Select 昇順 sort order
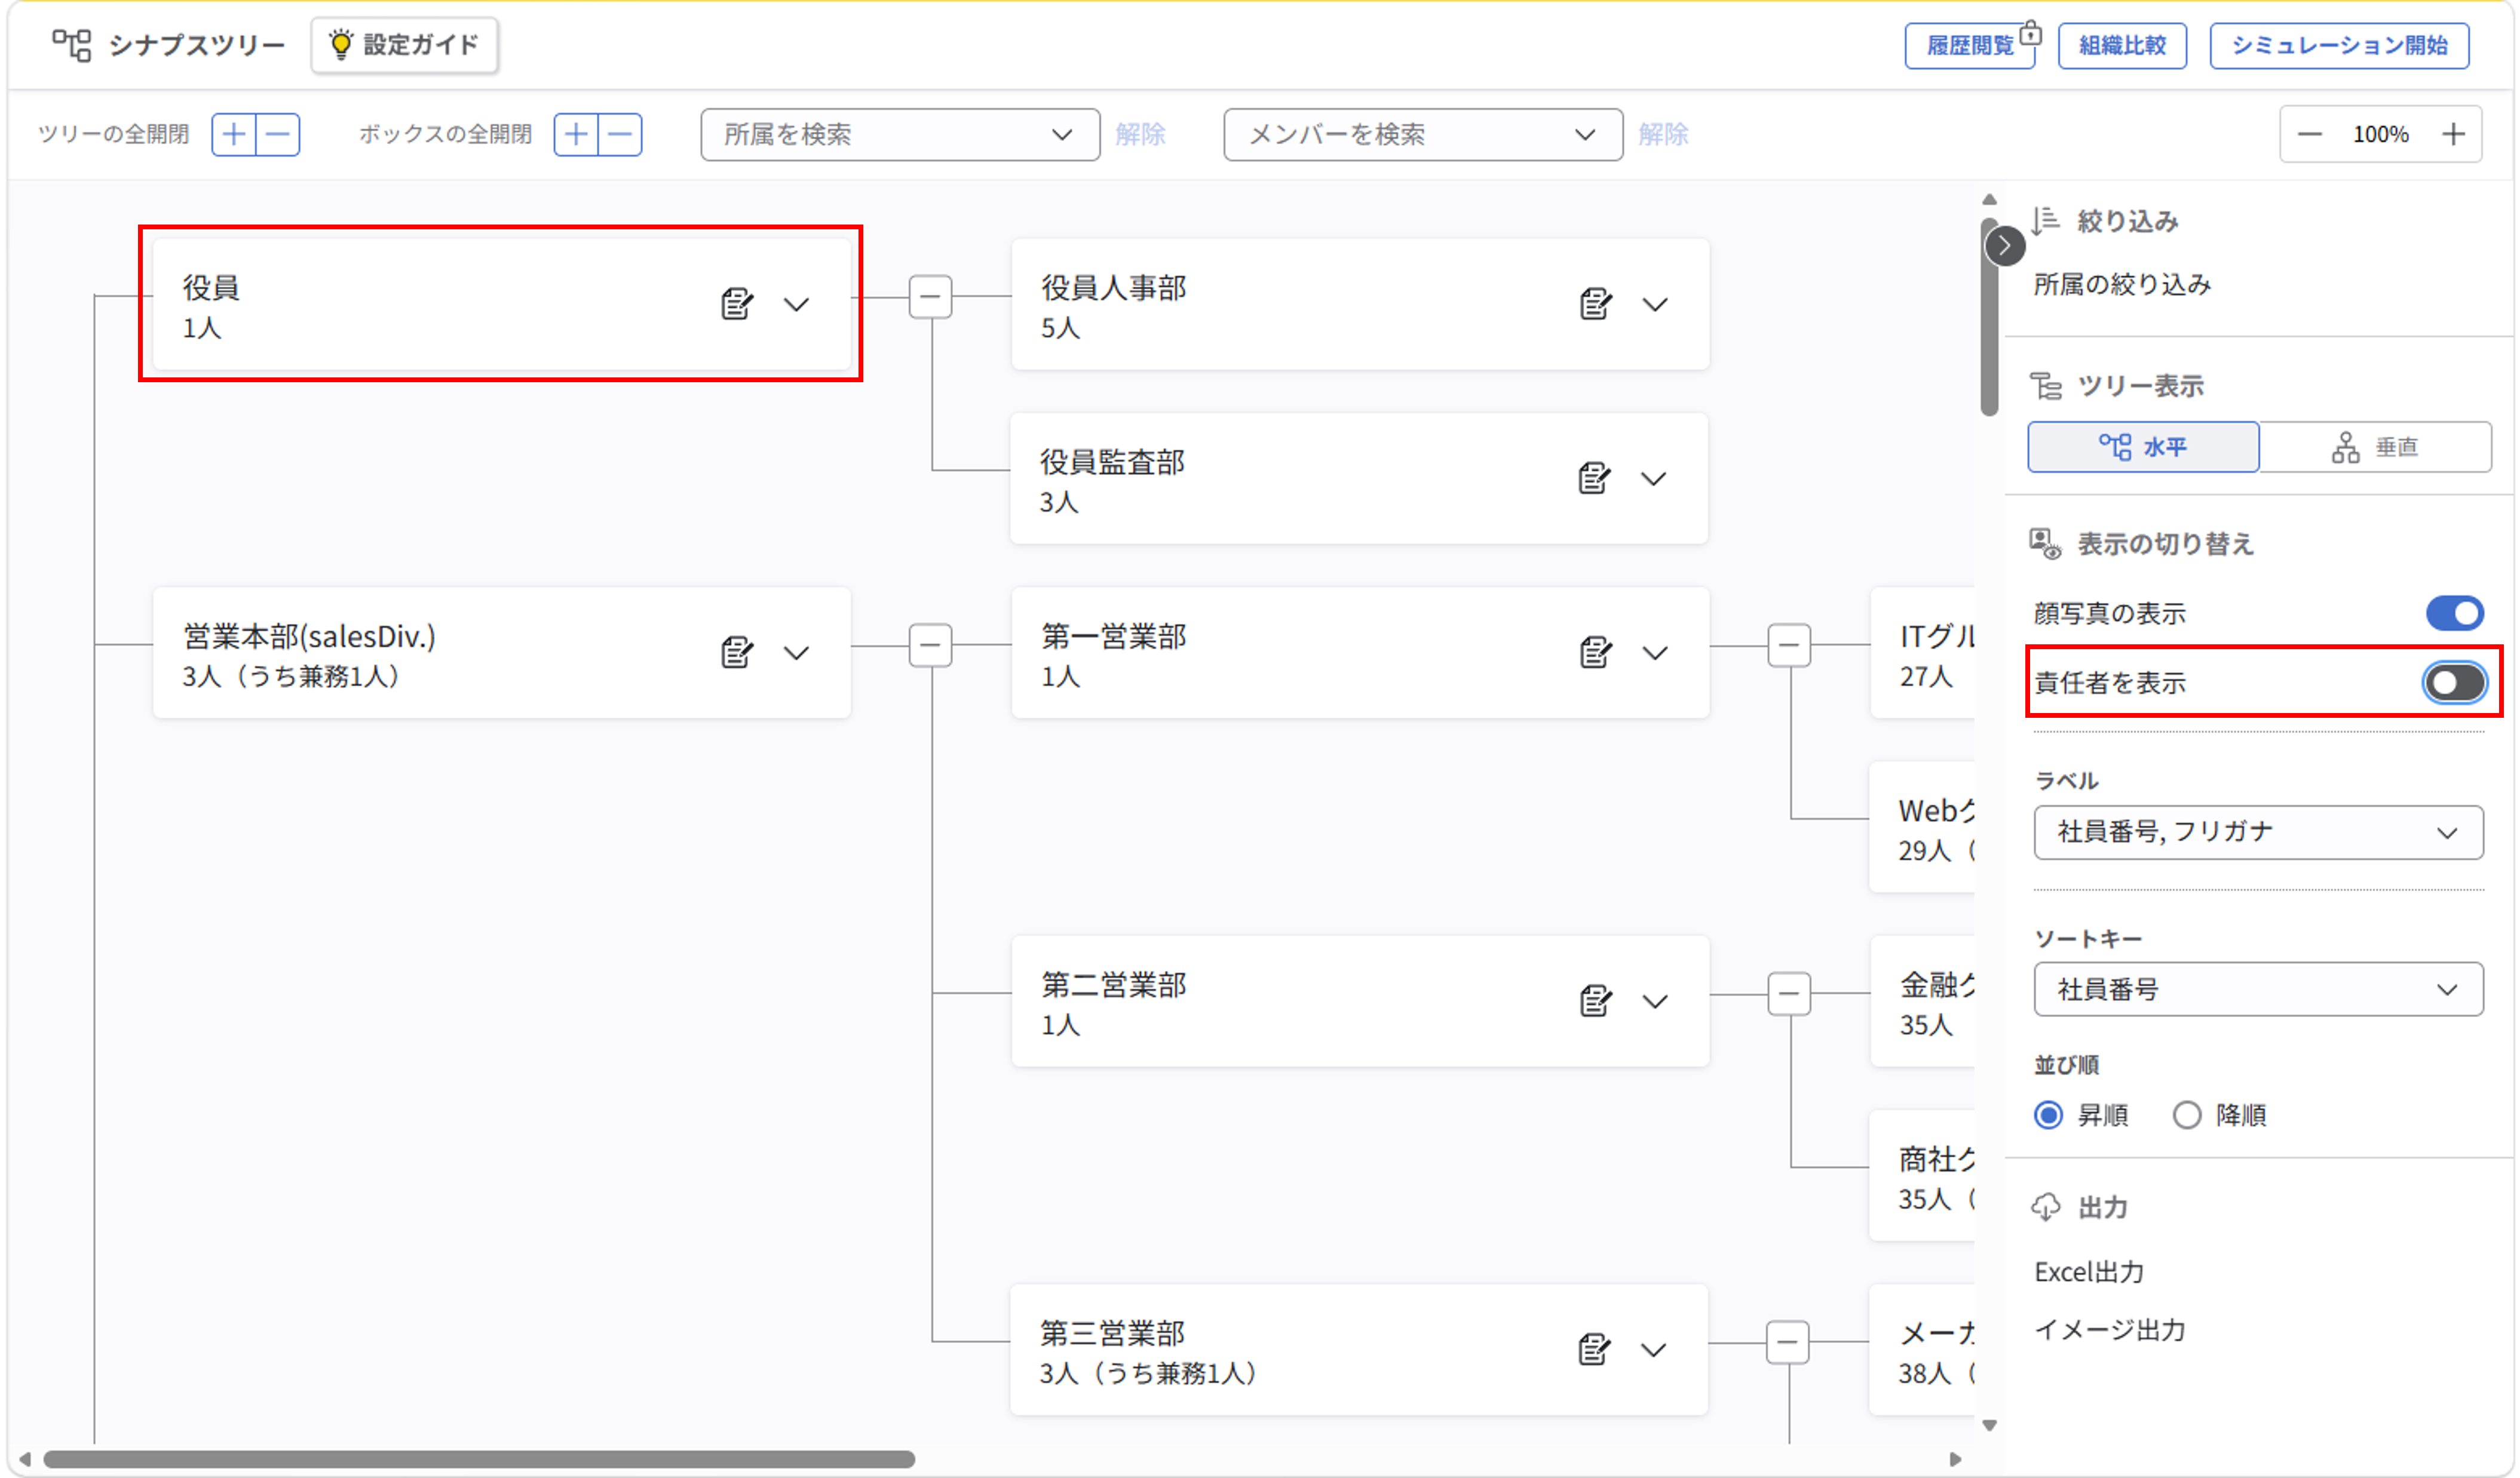The image size is (2520, 1478). pyautogui.click(x=2048, y=1114)
